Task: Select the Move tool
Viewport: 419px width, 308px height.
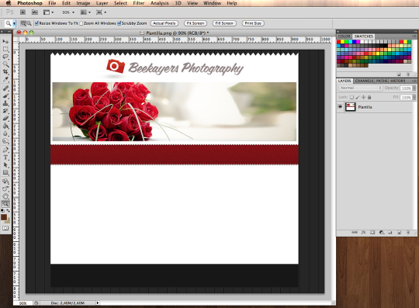Action: (5, 41)
